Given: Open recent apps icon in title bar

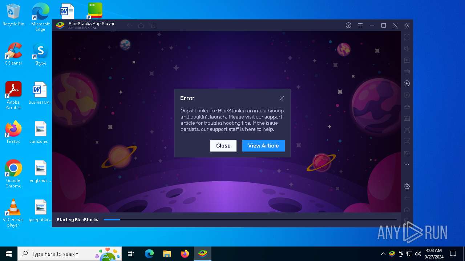Looking at the screenshot, I should pos(153,25).
